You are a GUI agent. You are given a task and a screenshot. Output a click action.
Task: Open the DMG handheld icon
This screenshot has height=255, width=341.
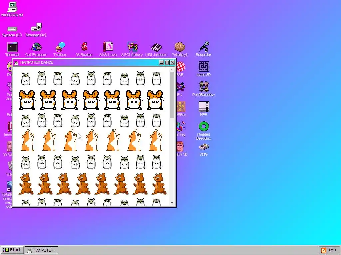[204, 150]
